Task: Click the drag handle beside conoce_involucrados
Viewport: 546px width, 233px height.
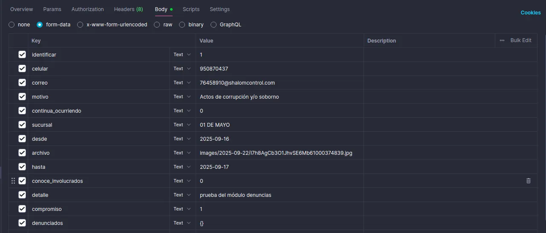Action: tap(13, 181)
